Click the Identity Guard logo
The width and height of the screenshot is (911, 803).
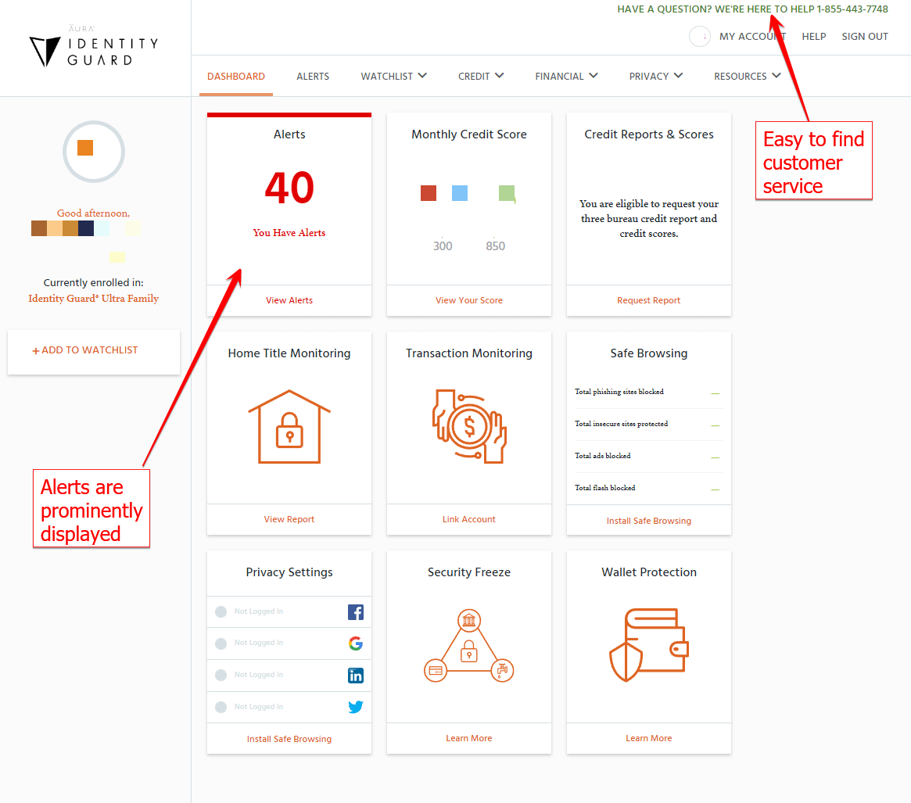[93, 48]
